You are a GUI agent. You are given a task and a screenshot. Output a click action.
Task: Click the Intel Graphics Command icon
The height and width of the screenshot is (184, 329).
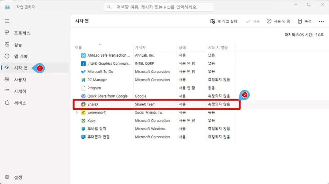coord(83,63)
